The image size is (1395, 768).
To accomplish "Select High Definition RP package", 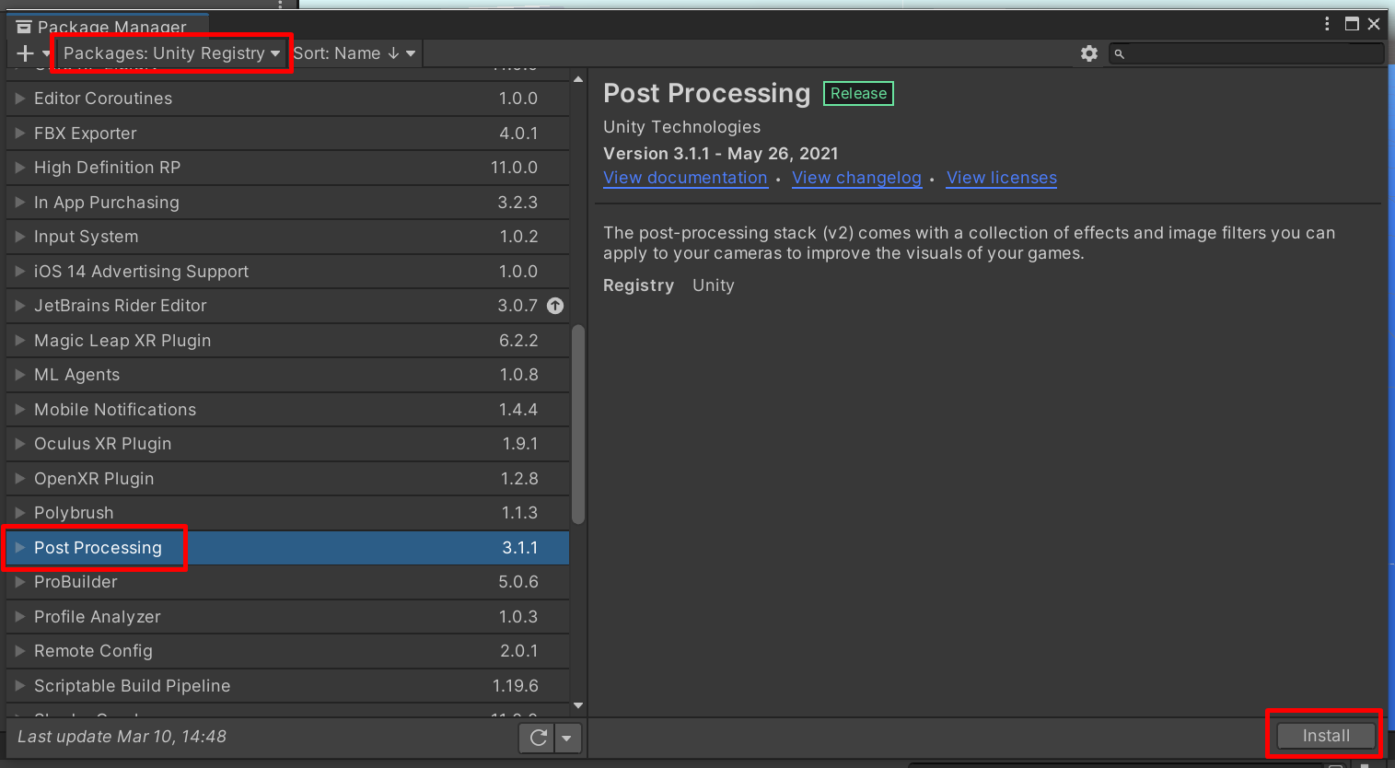I will 287,168.
